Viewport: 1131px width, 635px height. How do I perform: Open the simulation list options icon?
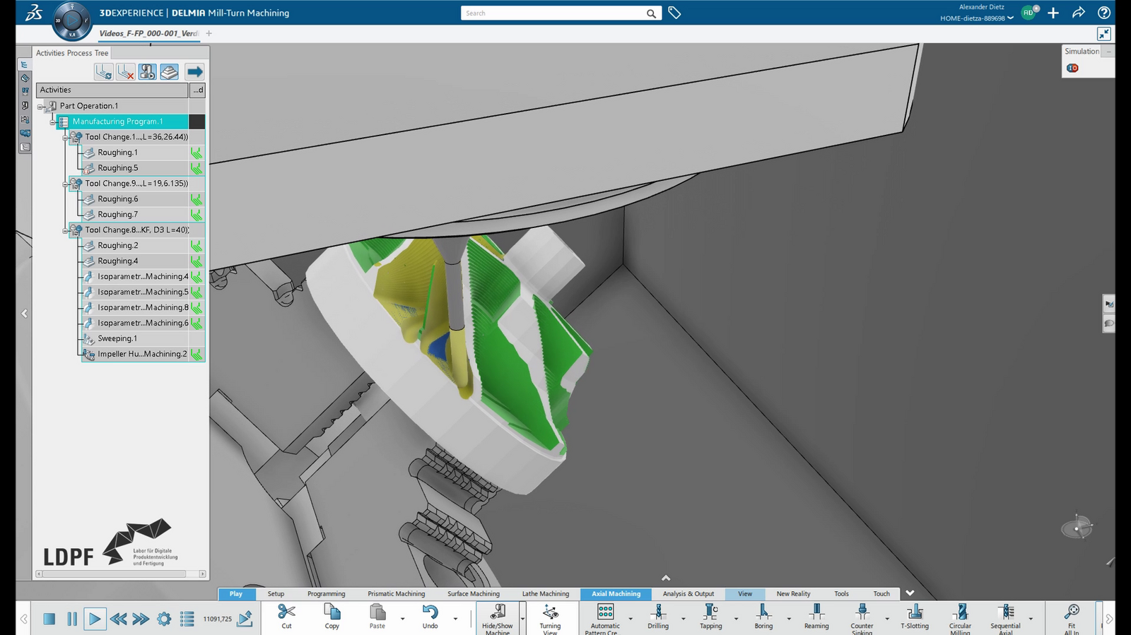pyautogui.click(x=187, y=619)
